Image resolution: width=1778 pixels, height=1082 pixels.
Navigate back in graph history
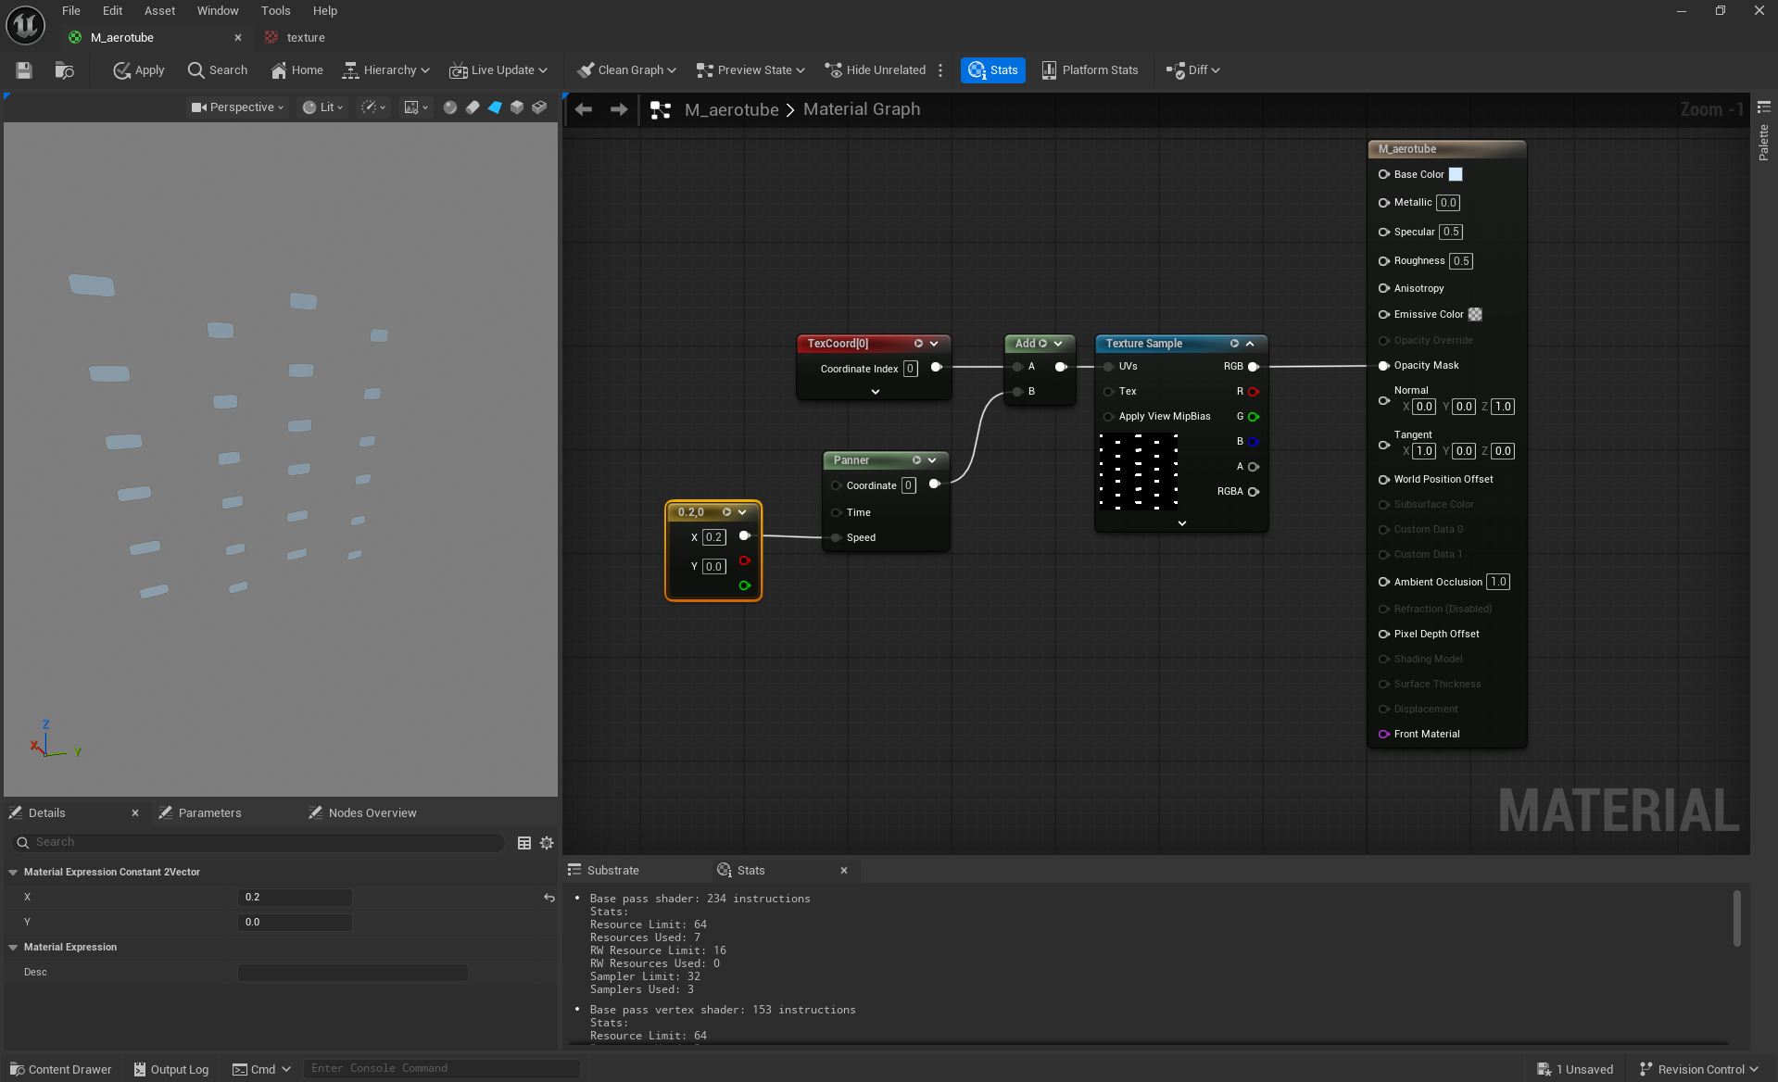point(584,109)
